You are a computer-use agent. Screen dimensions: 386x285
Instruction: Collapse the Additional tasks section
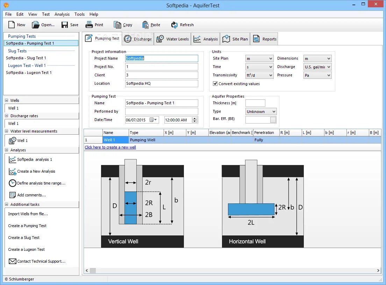click(7, 204)
